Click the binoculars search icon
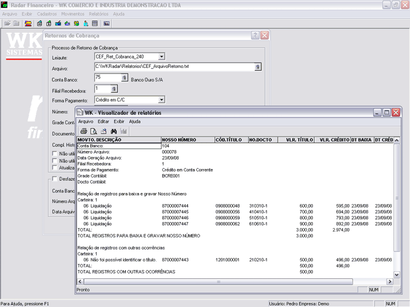The width and height of the screenshot is (410, 307). coord(114,132)
